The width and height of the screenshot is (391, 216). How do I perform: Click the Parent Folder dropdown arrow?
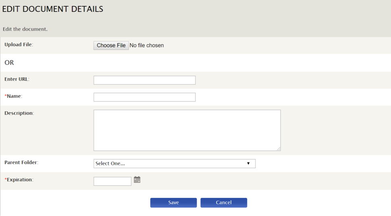click(248, 163)
